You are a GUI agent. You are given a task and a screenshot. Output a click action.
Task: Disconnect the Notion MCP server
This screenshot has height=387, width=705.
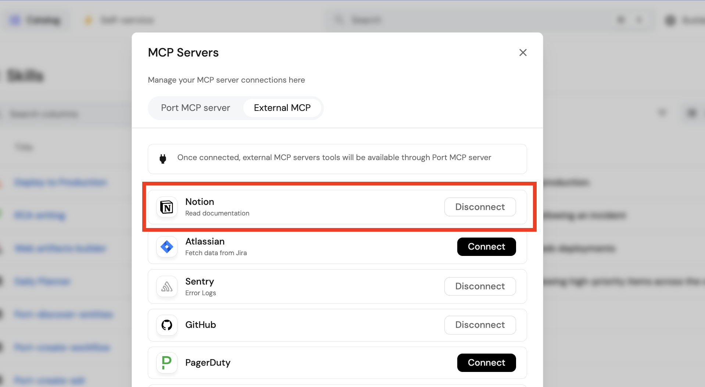tap(480, 207)
